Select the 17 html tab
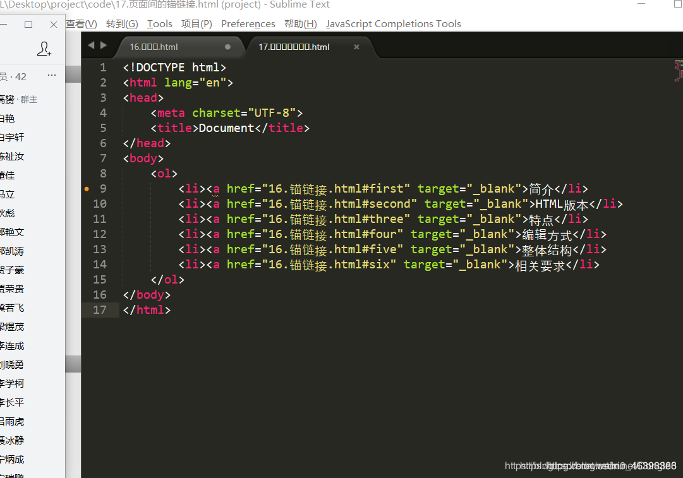The width and height of the screenshot is (683, 478). tap(310, 47)
